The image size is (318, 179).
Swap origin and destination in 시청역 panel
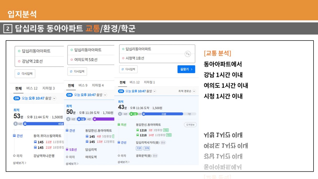pyautogui.click(x=188, y=54)
